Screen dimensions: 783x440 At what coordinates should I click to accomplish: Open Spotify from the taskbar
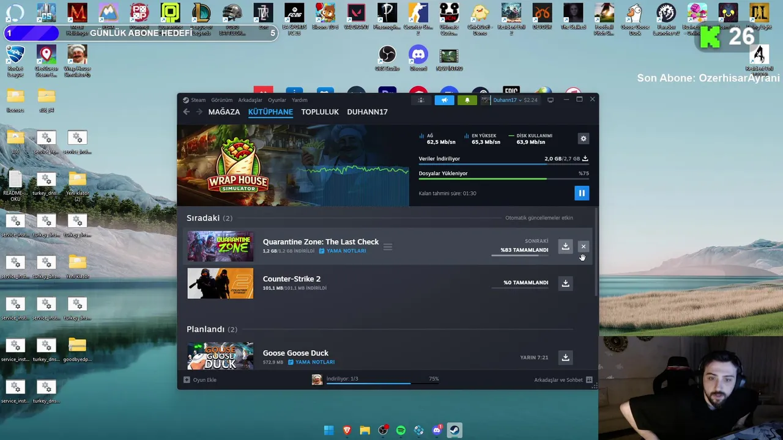point(401,430)
